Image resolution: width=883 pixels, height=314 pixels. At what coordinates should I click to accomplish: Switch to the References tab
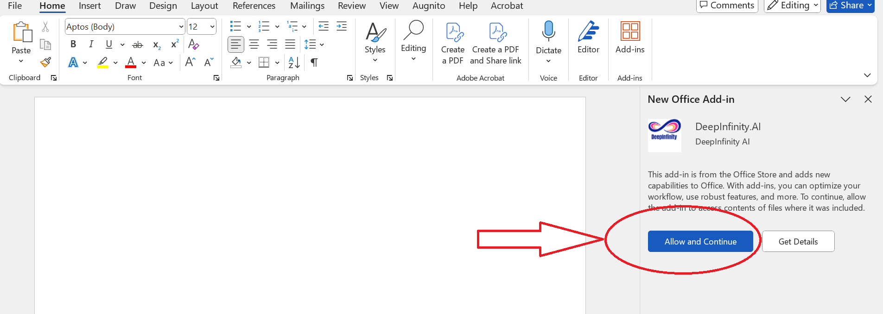tap(254, 6)
